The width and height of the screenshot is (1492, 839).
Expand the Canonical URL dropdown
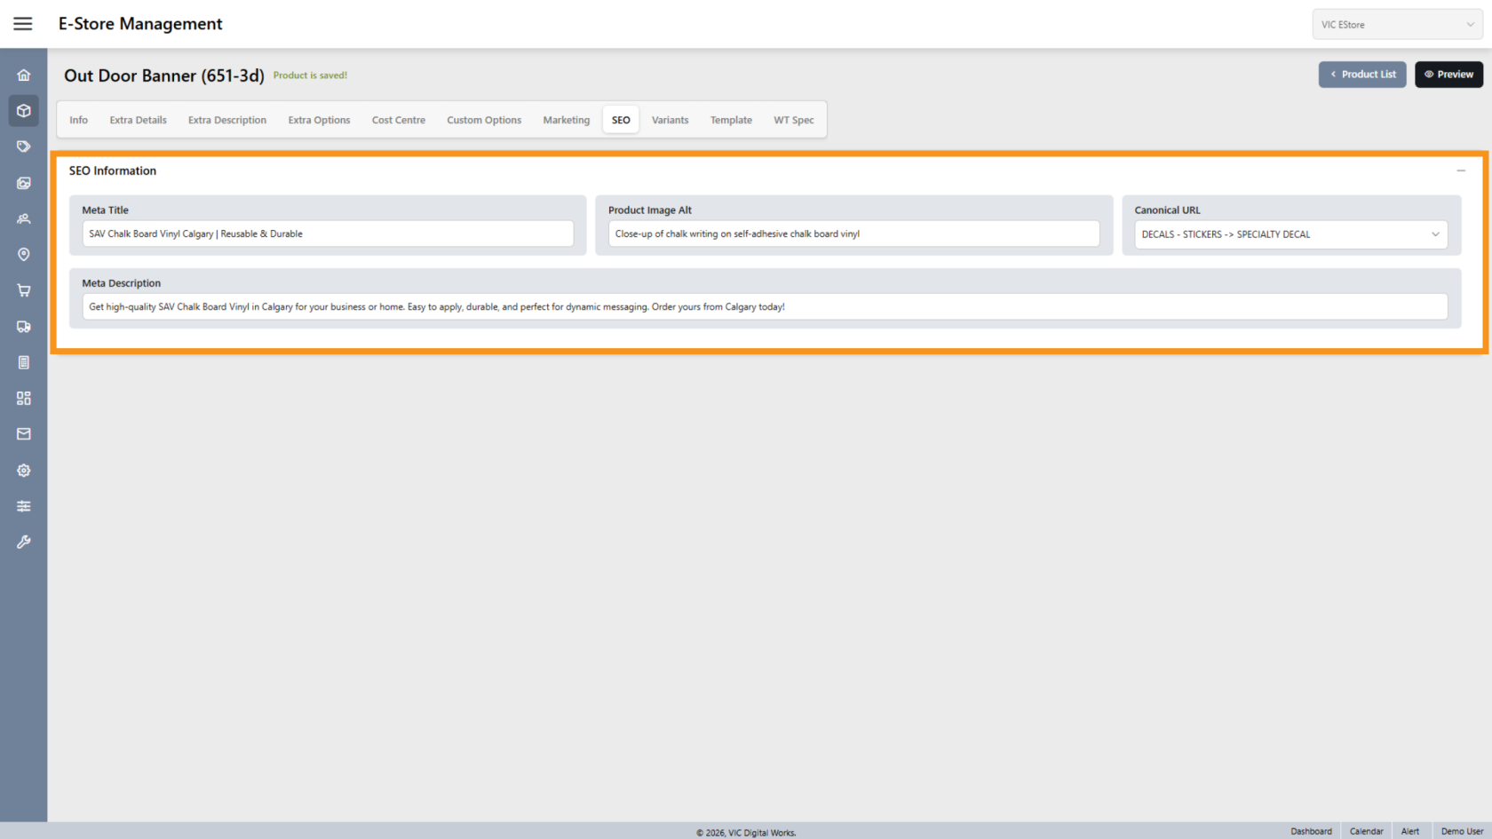(x=1290, y=234)
